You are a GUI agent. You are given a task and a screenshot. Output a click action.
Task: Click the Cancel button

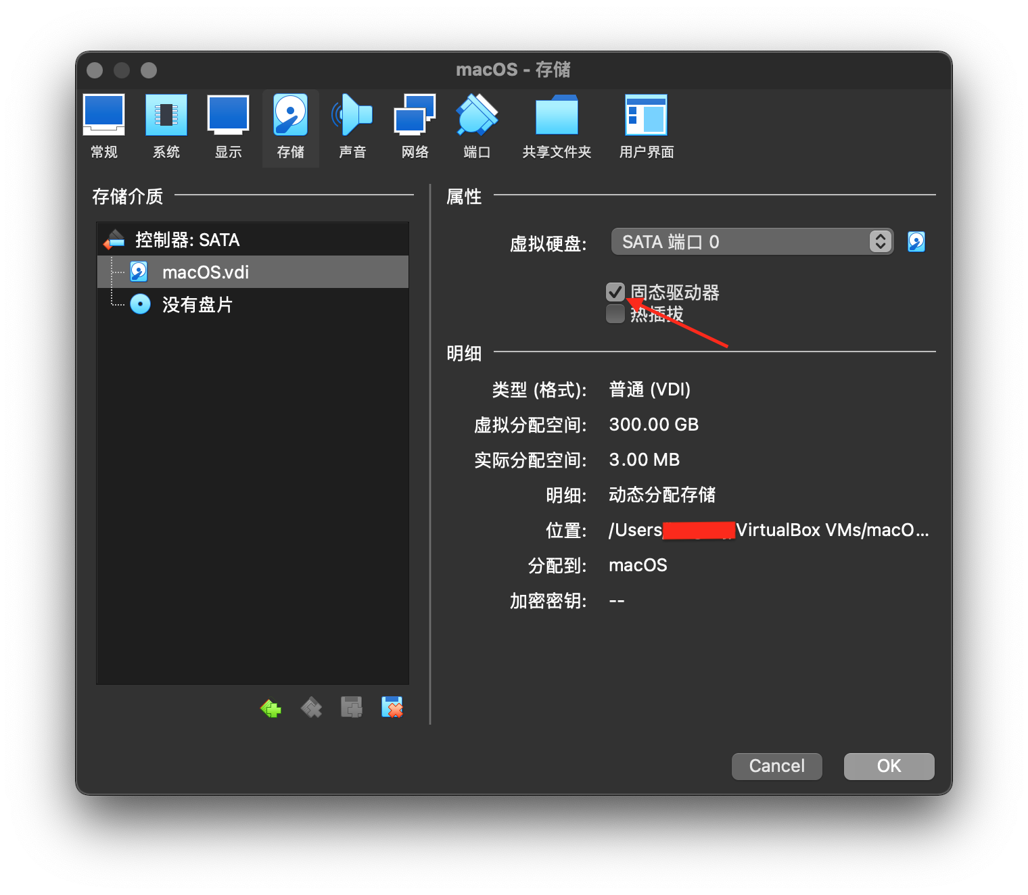coord(777,766)
